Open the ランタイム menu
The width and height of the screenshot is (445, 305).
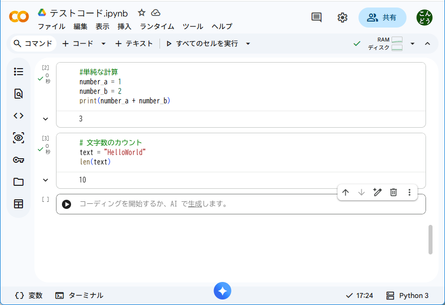click(x=157, y=27)
